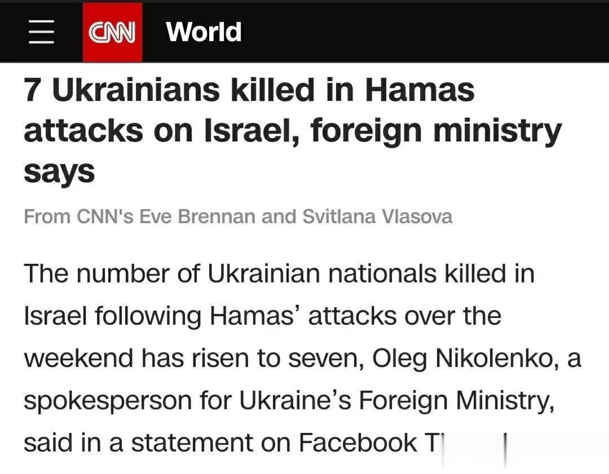Click the word 'weekend' in the article
This screenshot has width=609, height=474.
tap(78, 358)
